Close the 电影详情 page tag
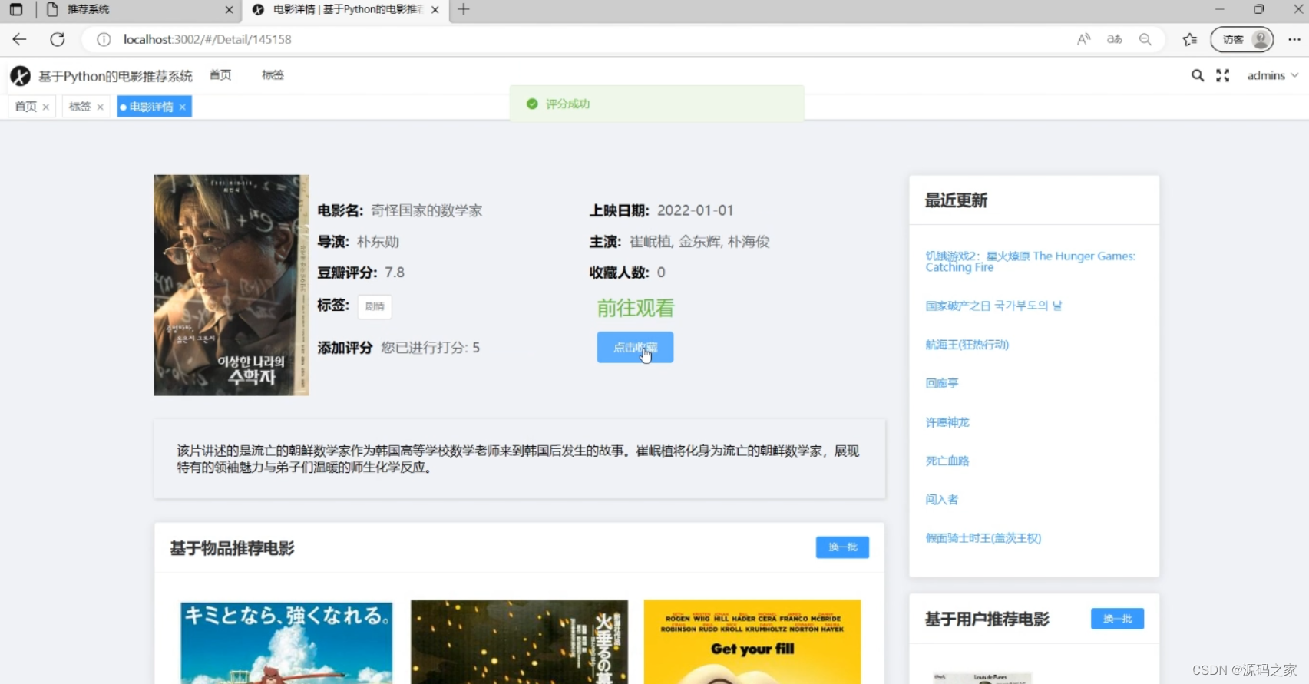1309x684 pixels. pyautogui.click(x=183, y=107)
